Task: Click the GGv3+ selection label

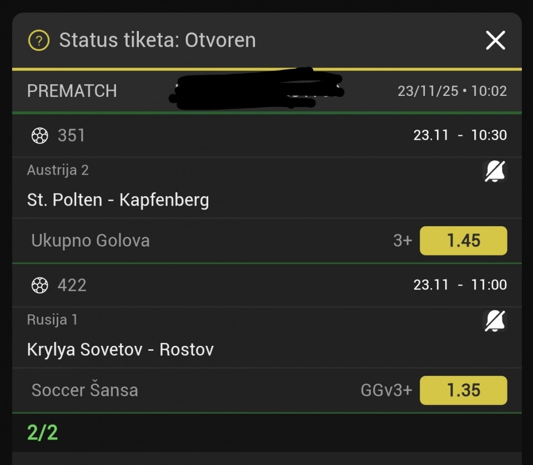Action: pos(386,390)
